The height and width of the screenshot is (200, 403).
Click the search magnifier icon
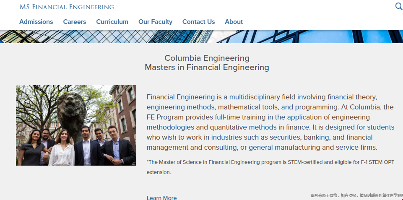click(x=399, y=6)
